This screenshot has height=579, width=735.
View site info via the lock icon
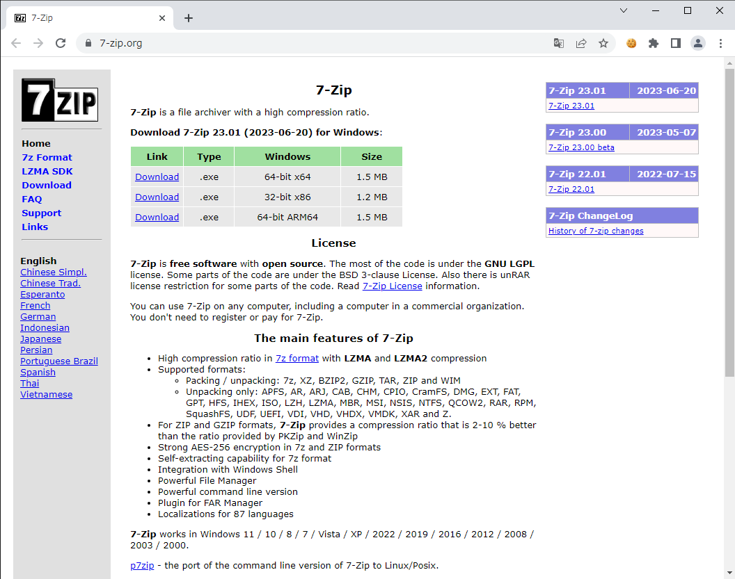88,43
